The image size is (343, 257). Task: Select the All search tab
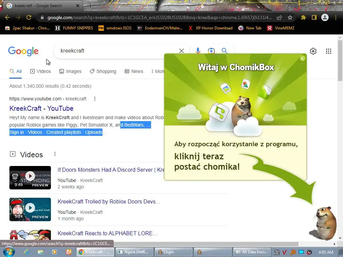coord(15,72)
